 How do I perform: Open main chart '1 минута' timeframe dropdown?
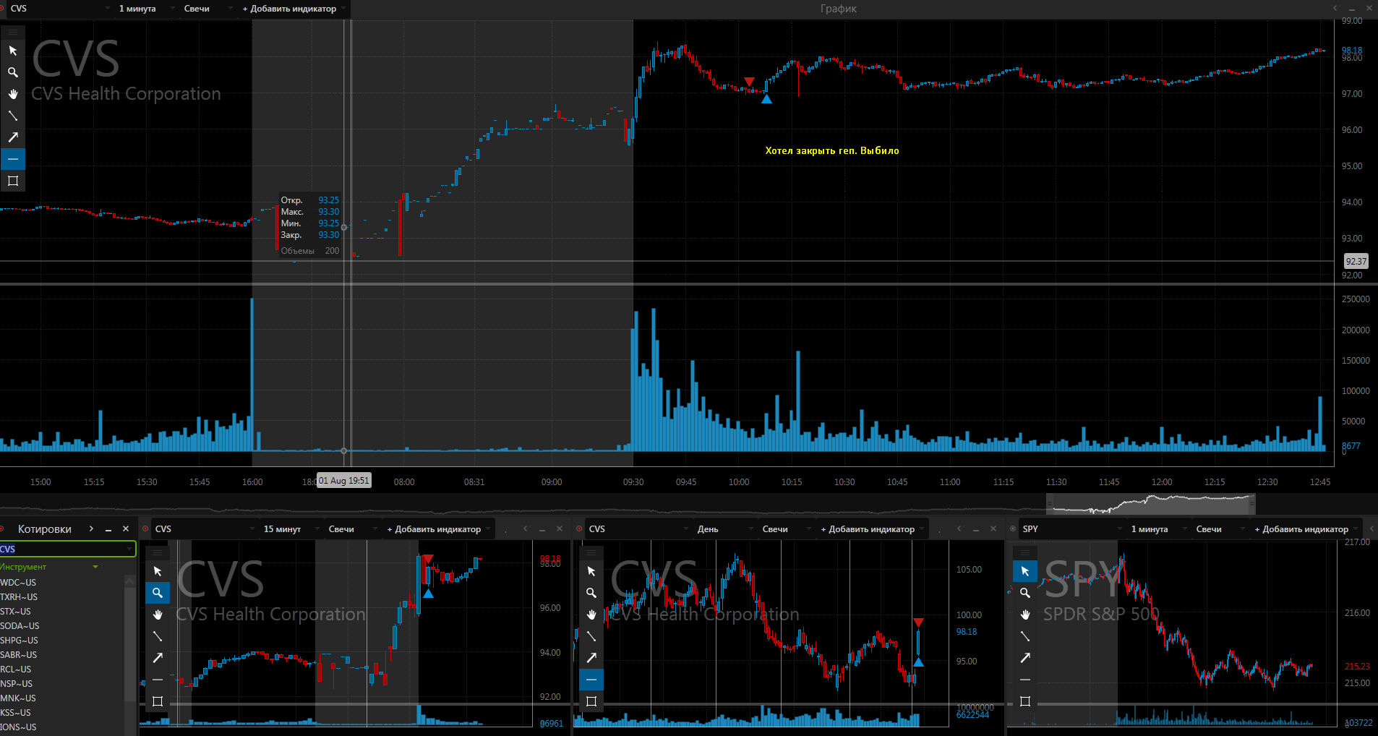(x=147, y=9)
